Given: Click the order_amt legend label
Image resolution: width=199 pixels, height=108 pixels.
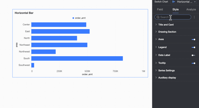Looking at the screenshot, I should (x=80, y=18).
